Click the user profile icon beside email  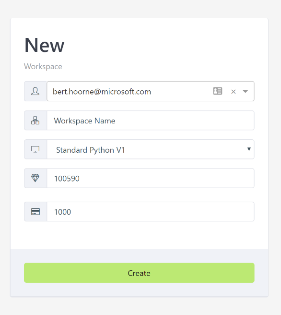[x=35, y=91]
